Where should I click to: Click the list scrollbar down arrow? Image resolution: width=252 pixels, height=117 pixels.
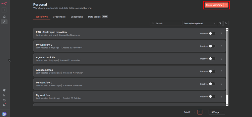(227, 105)
